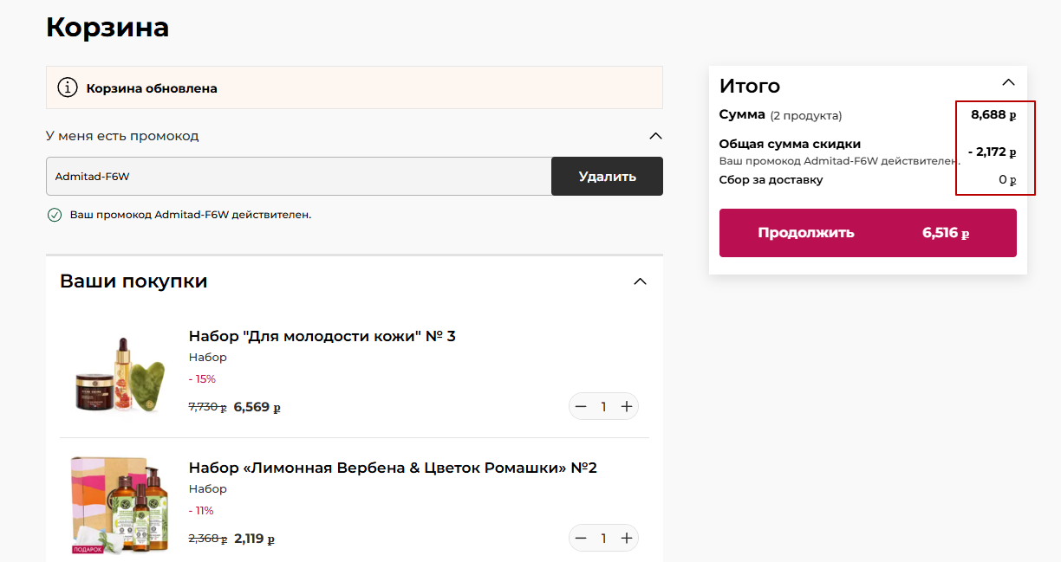The image size is (1061, 562).
Task: Click the 'Продолжить' checkout button
Action: [x=868, y=233]
